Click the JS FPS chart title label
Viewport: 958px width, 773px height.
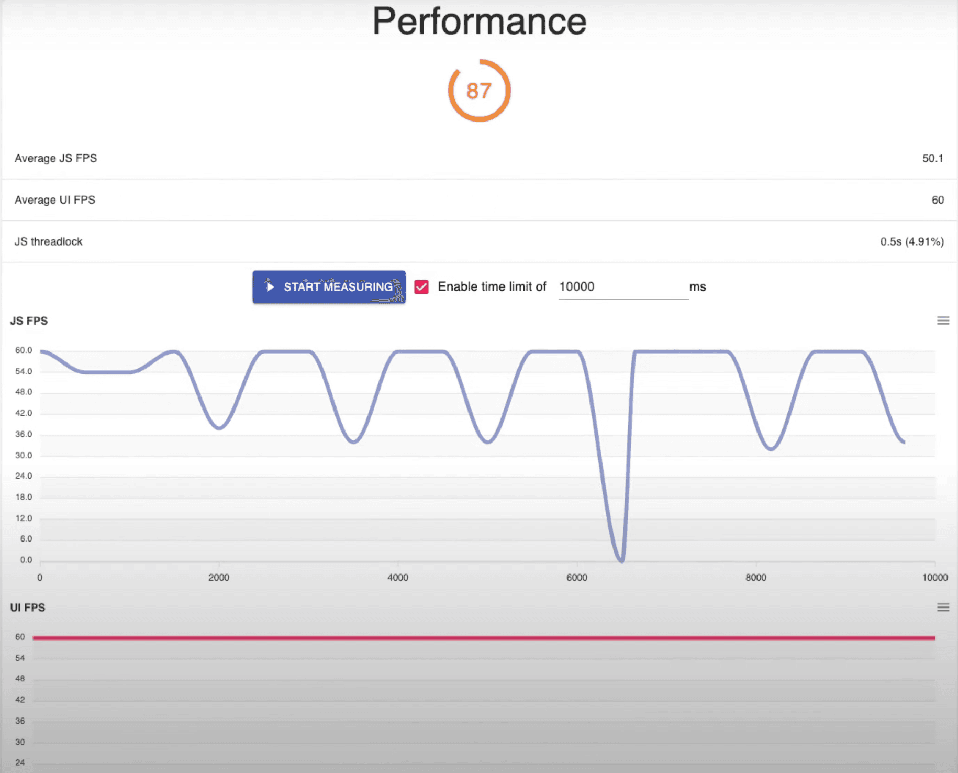(29, 321)
